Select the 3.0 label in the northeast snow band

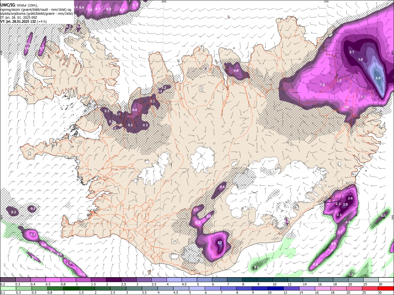(360, 59)
